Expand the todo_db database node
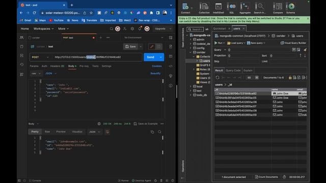The image size is (326, 183). point(191,95)
